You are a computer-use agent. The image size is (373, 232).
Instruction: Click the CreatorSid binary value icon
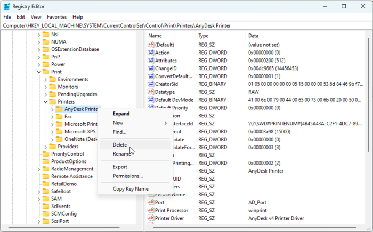click(x=151, y=84)
